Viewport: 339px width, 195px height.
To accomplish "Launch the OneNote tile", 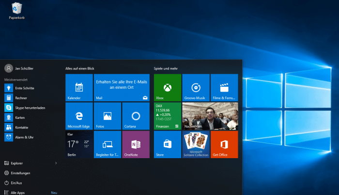I will click(136, 145).
